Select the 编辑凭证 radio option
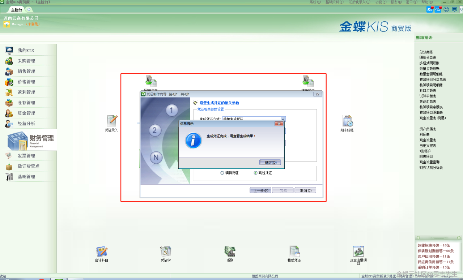The height and width of the screenshot is (280, 463). [x=222, y=173]
